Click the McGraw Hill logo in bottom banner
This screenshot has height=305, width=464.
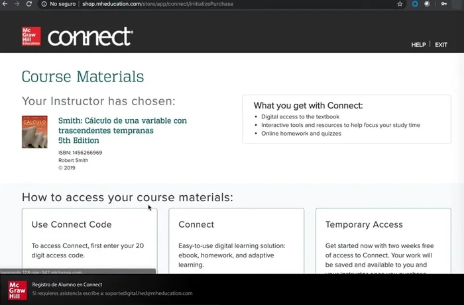(17, 290)
